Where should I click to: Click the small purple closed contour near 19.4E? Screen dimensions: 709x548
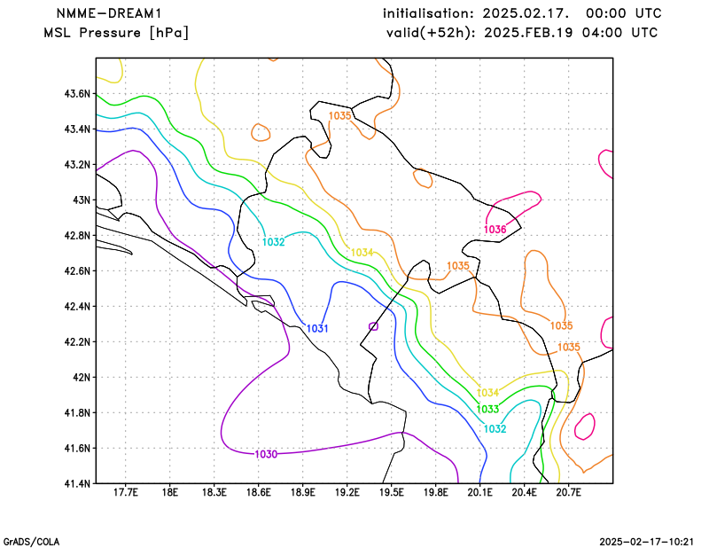(x=373, y=326)
